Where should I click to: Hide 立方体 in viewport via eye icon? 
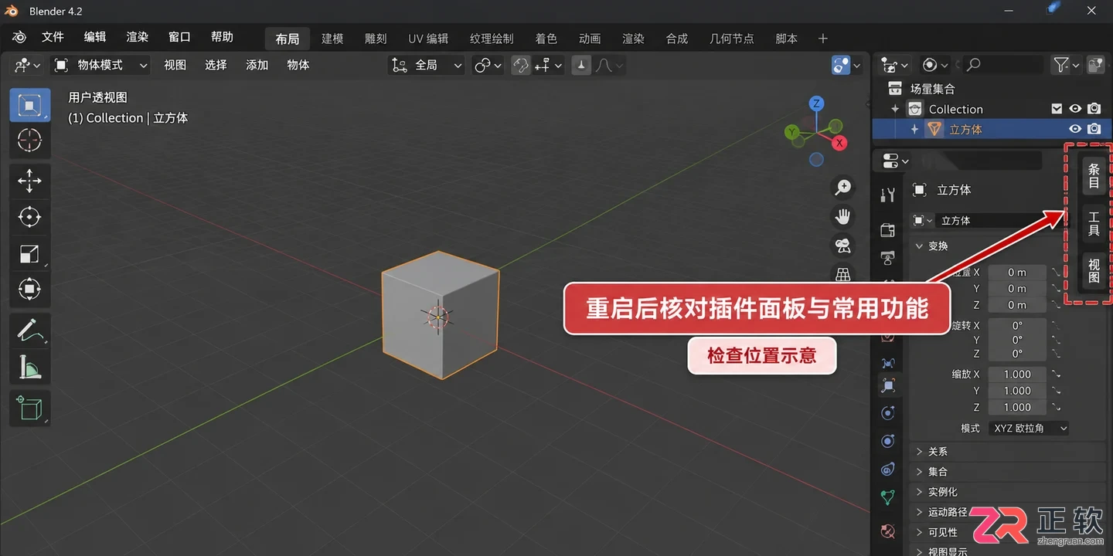(1075, 129)
